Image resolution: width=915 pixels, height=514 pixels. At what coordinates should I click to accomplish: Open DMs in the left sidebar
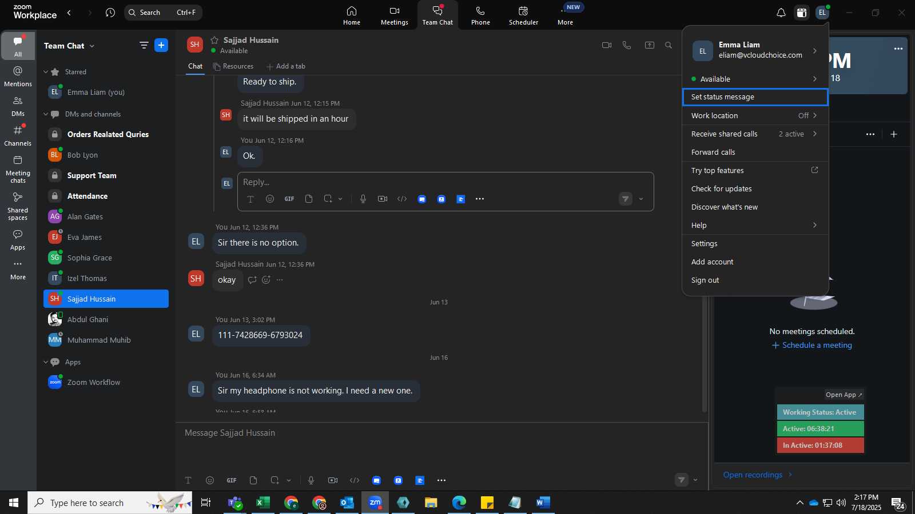pyautogui.click(x=18, y=106)
